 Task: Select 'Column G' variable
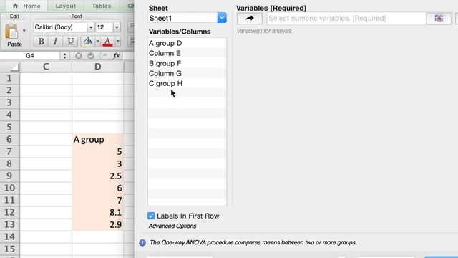[187, 73]
